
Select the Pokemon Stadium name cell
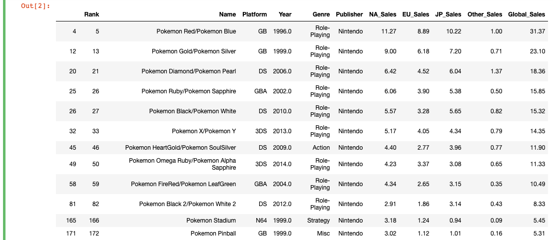211,221
